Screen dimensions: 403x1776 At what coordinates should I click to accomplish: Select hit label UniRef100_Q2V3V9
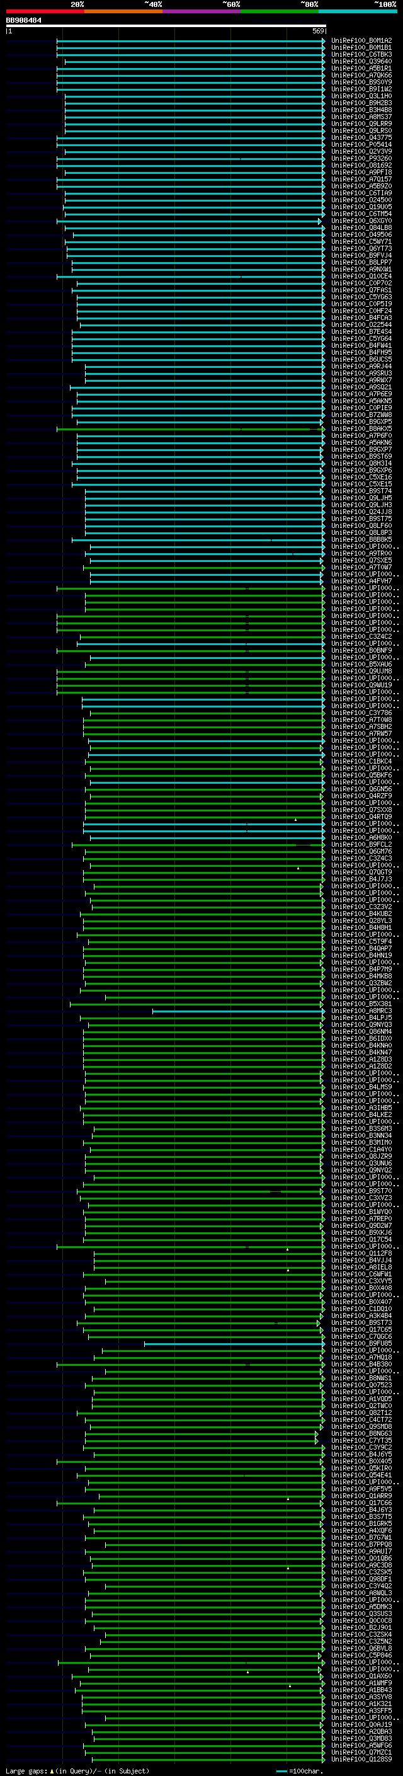pos(361,152)
